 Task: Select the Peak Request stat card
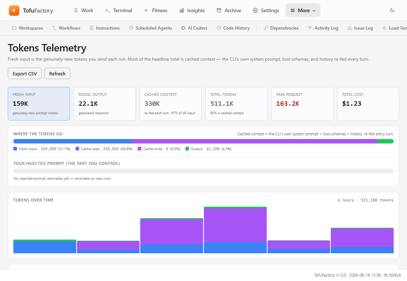tap(302, 104)
